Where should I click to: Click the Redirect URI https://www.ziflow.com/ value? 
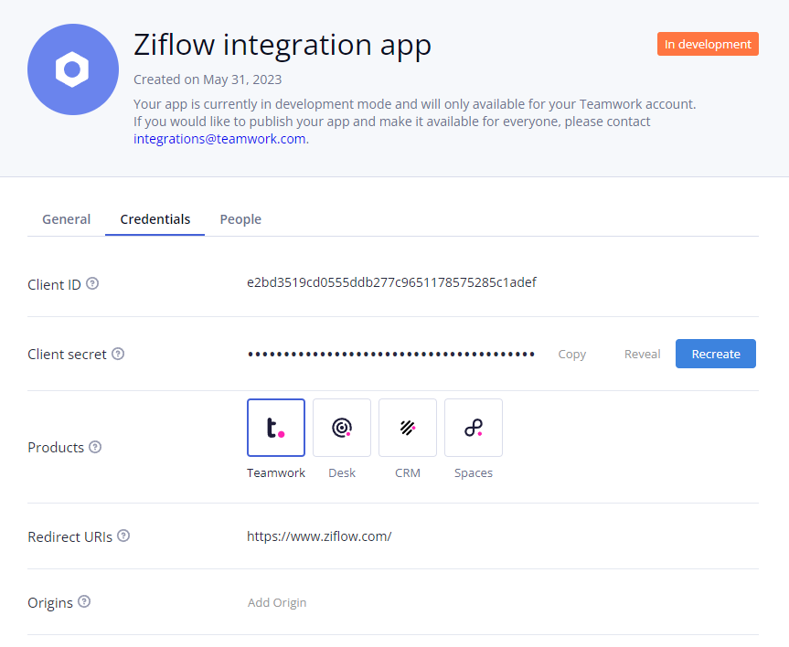[x=319, y=536]
